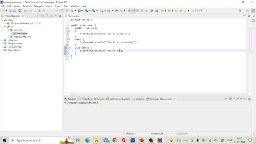Click the New Java Class icon

108,11
